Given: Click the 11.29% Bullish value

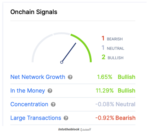Looking at the screenshot, I should [x=116, y=91].
